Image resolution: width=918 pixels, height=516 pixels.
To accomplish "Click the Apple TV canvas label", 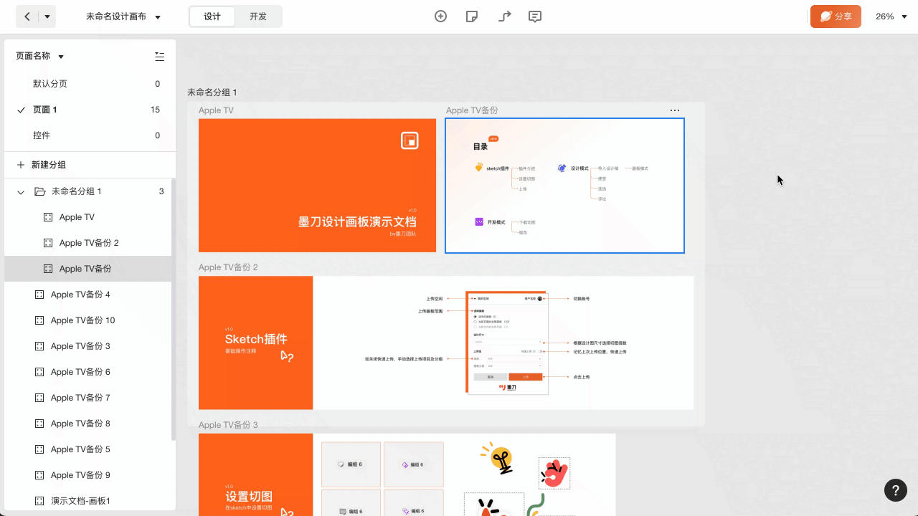I will [216, 110].
